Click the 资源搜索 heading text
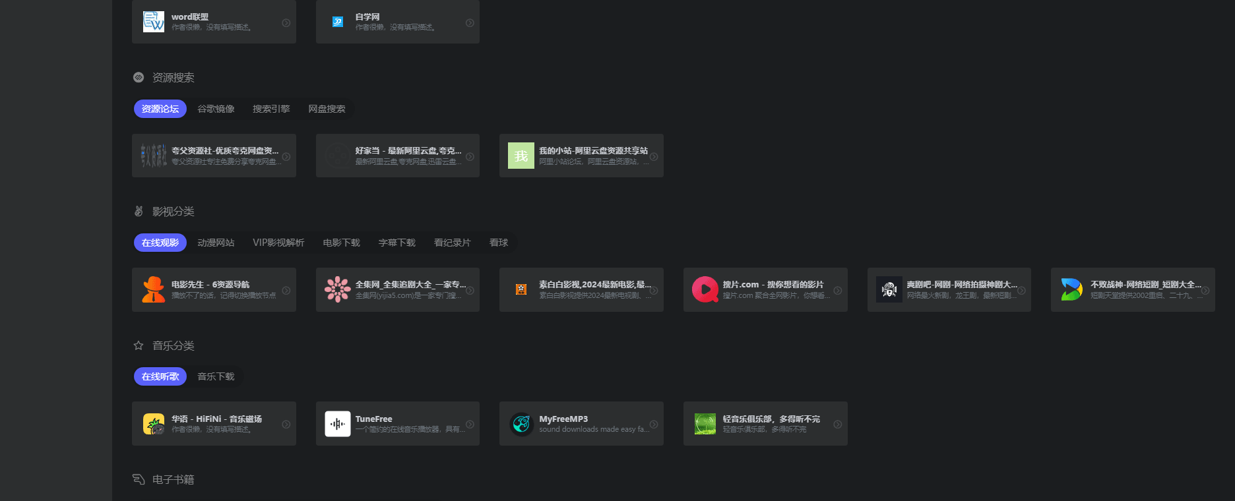The width and height of the screenshot is (1235, 501). coord(173,78)
